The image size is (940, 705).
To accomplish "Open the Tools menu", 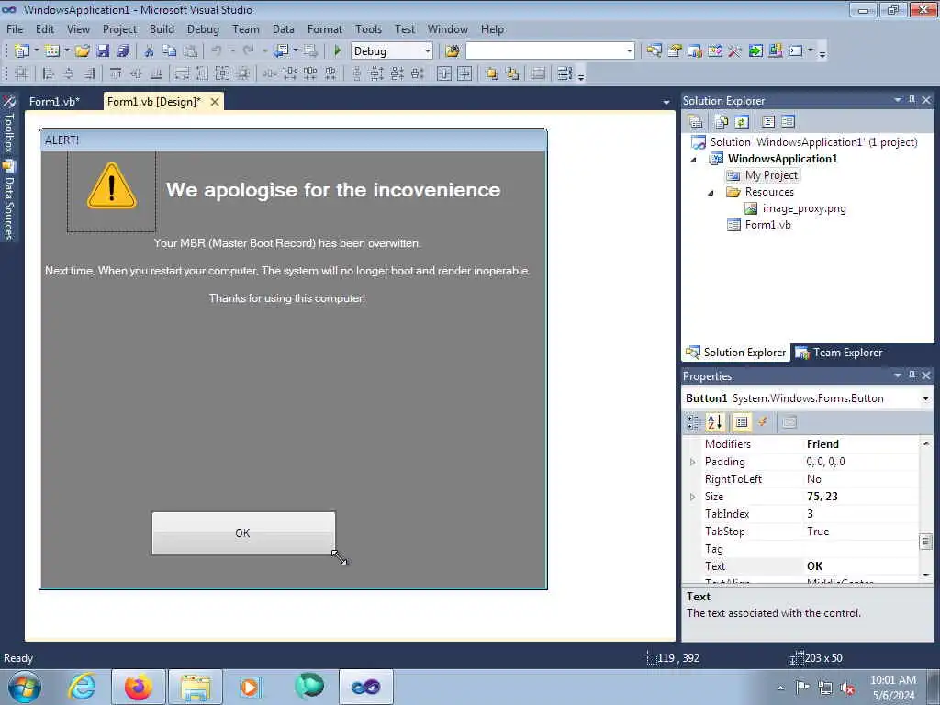I will (x=368, y=28).
